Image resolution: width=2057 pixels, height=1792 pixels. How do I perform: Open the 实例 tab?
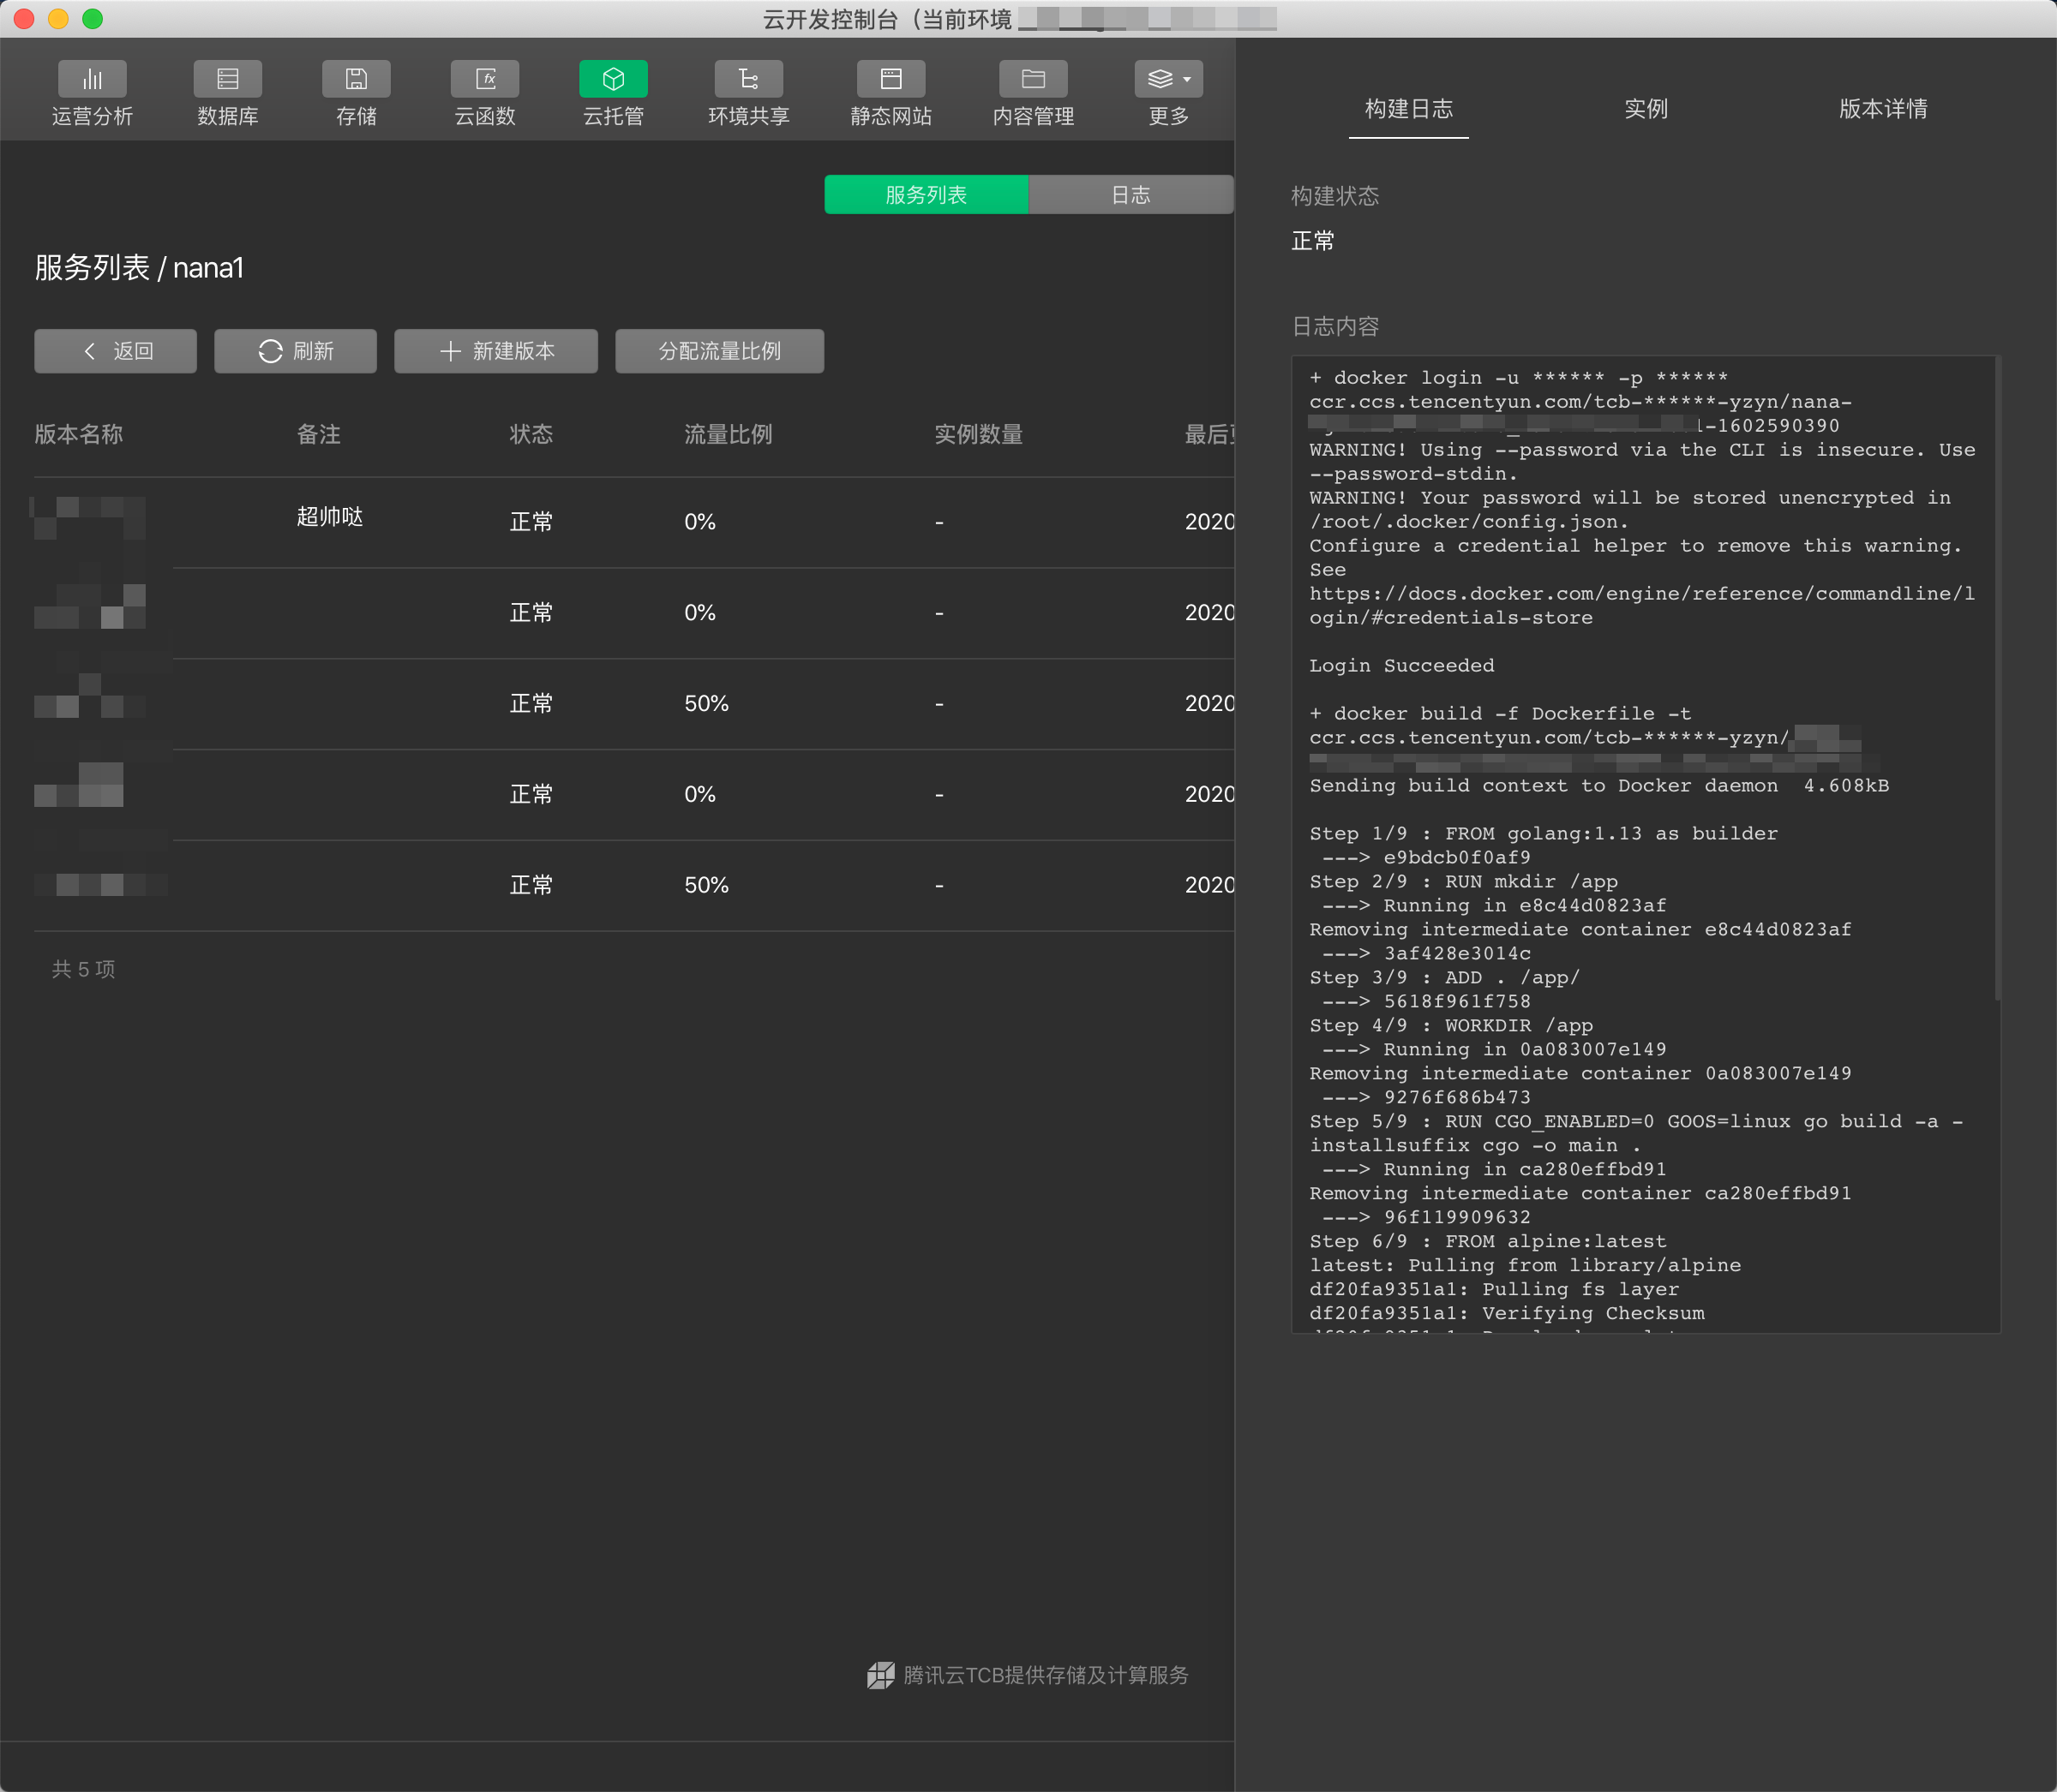click(1646, 109)
